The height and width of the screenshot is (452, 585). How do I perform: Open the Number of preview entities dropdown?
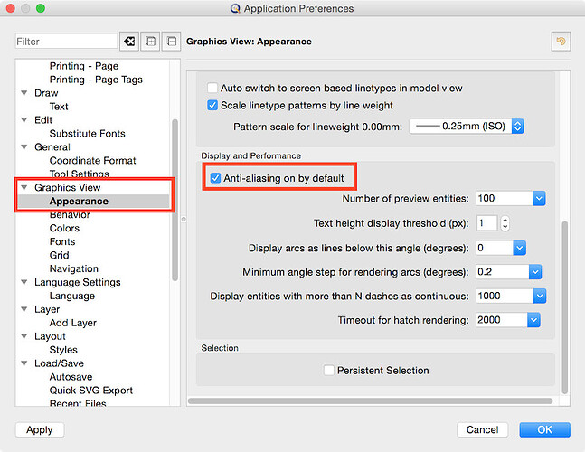click(x=538, y=198)
